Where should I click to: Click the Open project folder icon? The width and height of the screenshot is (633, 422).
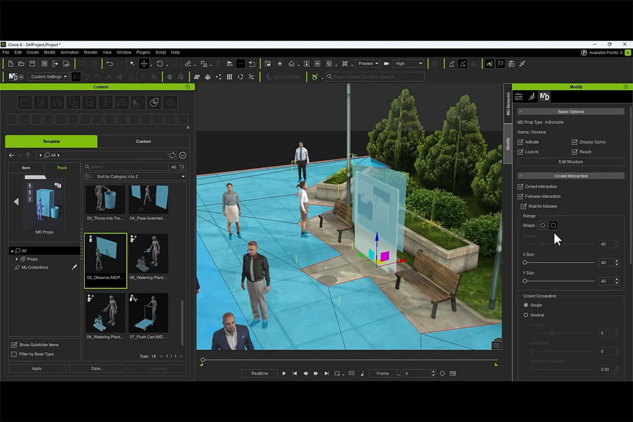21,64
